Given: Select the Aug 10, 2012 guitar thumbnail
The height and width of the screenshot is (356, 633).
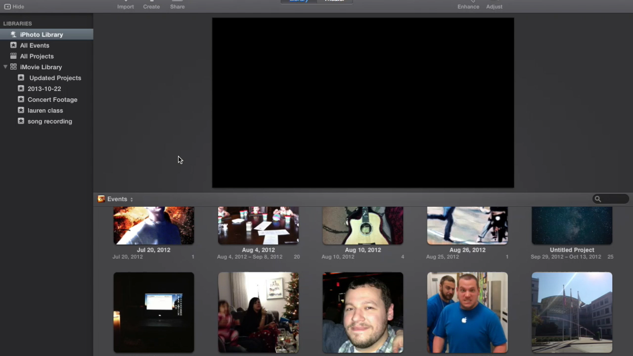Looking at the screenshot, I should click(363, 225).
